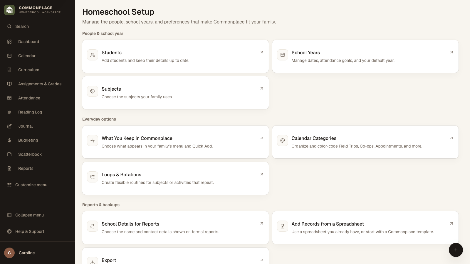Click the Commonplace schoolhouse logo
The image size is (470, 264).
(x=9, y=10)
